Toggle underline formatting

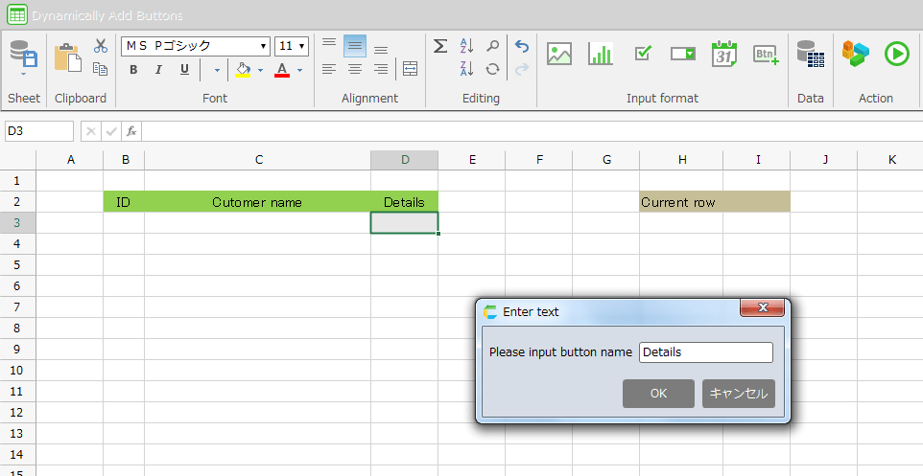185,70
